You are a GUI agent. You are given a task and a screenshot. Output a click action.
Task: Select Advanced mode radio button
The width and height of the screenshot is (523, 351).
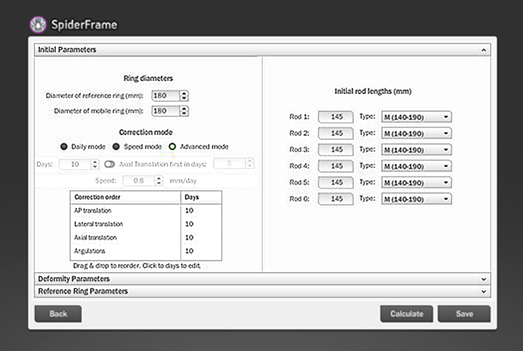(173, 147)
